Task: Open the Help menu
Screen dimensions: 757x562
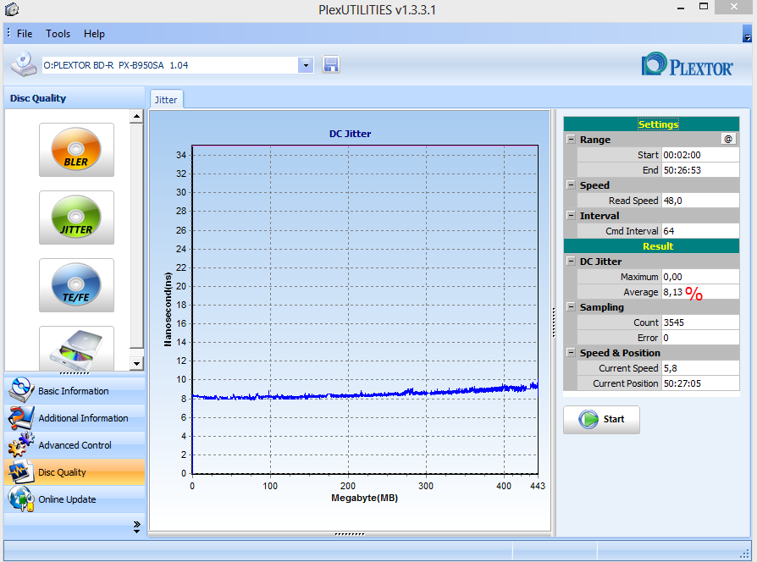Action: (94, 34)
